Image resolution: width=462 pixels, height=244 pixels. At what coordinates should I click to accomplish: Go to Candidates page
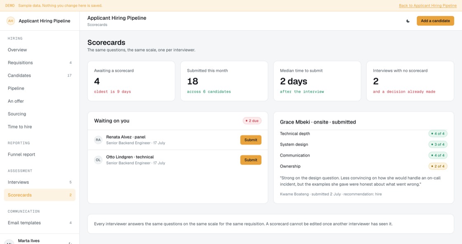tap(40, 76)
